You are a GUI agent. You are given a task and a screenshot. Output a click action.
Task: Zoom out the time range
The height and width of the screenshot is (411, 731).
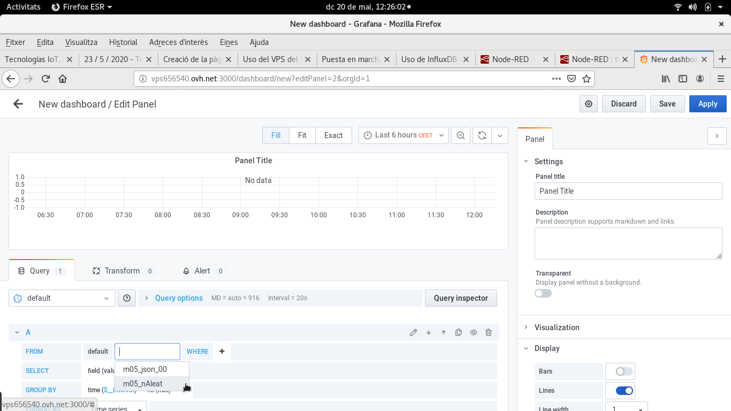[461, 135]
